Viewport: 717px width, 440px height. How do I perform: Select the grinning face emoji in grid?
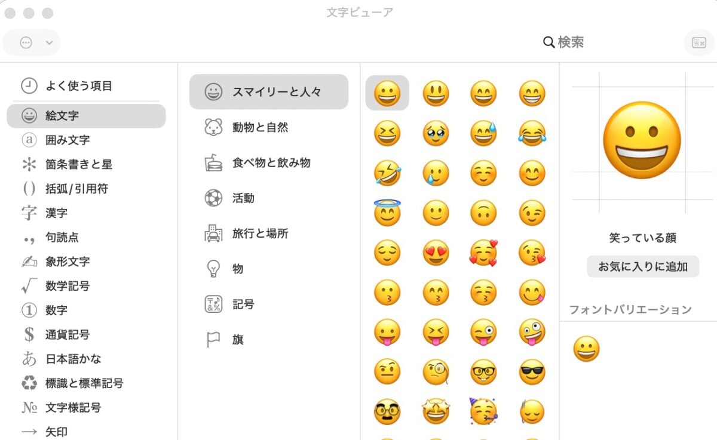pos(387,93)
